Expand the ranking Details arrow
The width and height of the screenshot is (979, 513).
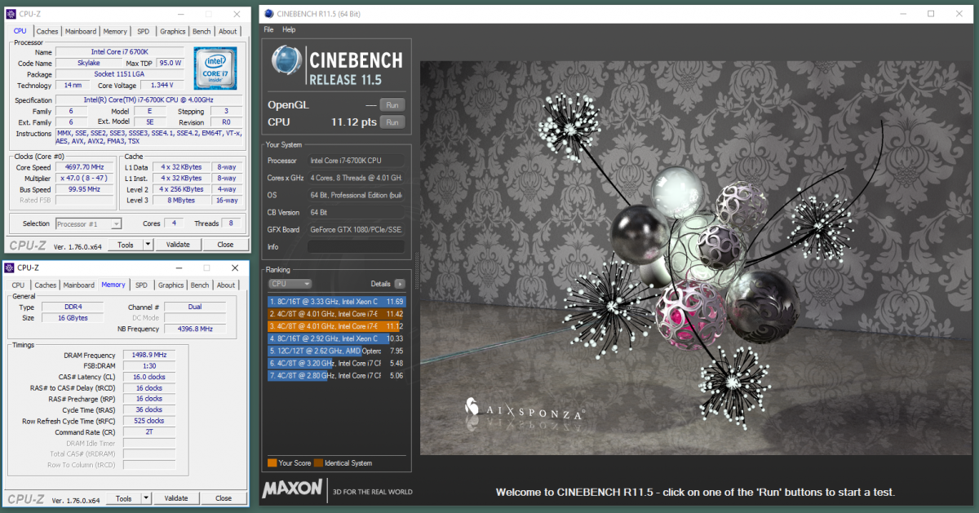400,284
